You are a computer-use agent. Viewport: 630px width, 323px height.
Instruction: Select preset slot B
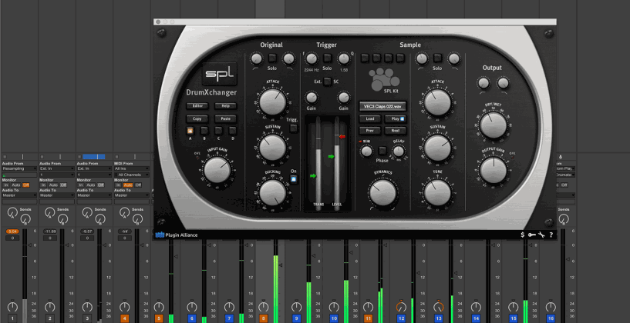(x=204, y=130)
